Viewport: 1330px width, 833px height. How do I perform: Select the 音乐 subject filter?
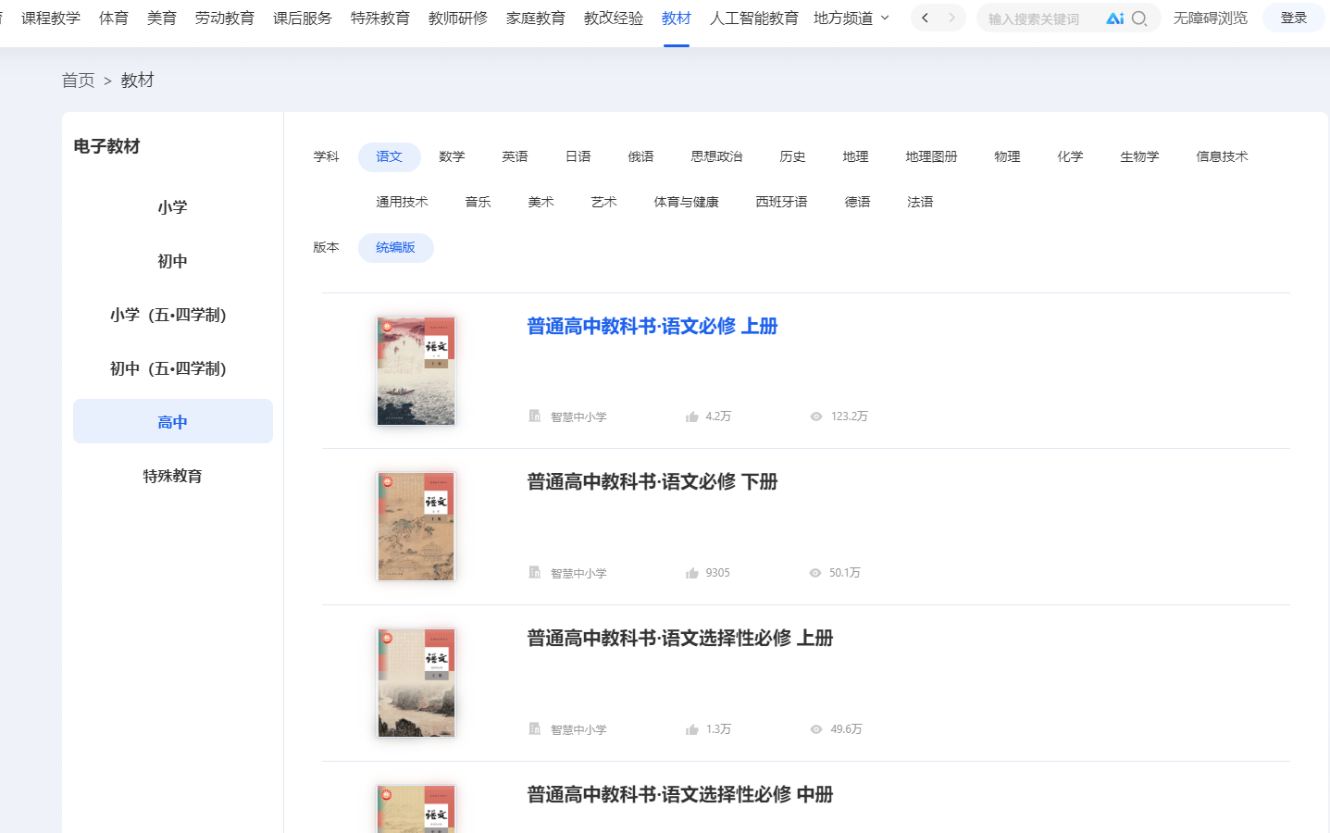479,202
